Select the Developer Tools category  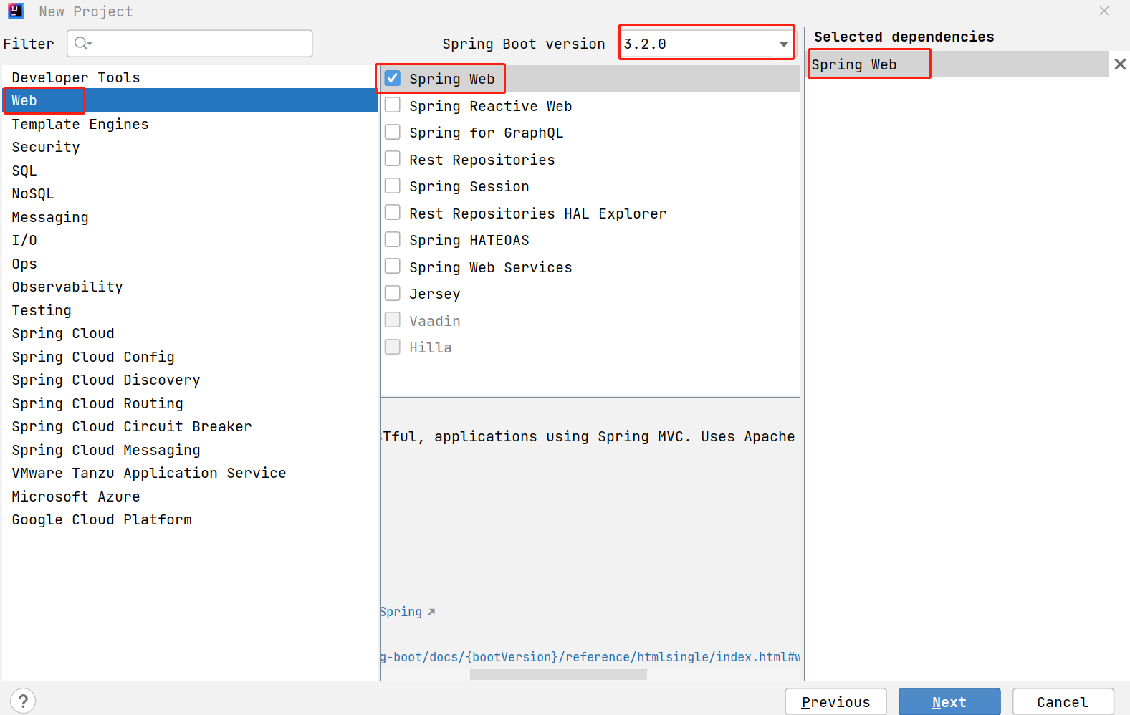[190, 77]
